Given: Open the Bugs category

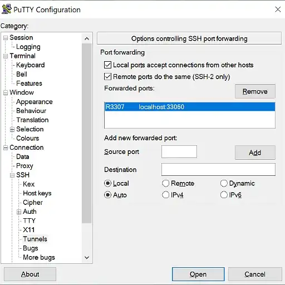Looking at the screenshot, I should click(31, 248).
